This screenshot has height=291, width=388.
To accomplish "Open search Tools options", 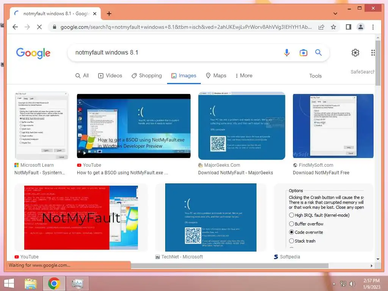I will coord(315,76).
